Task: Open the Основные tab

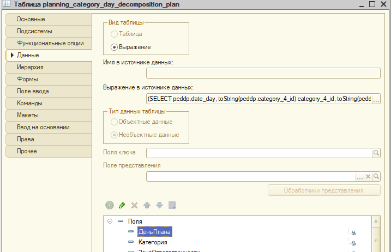Action: [49, 19]
